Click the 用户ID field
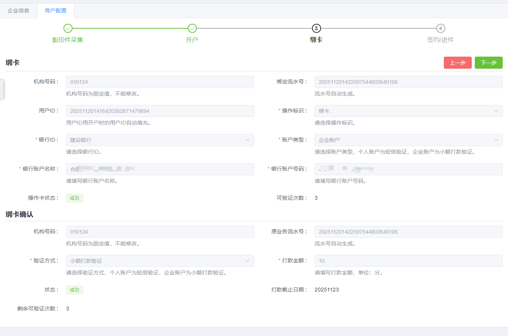 coord(160,111)
